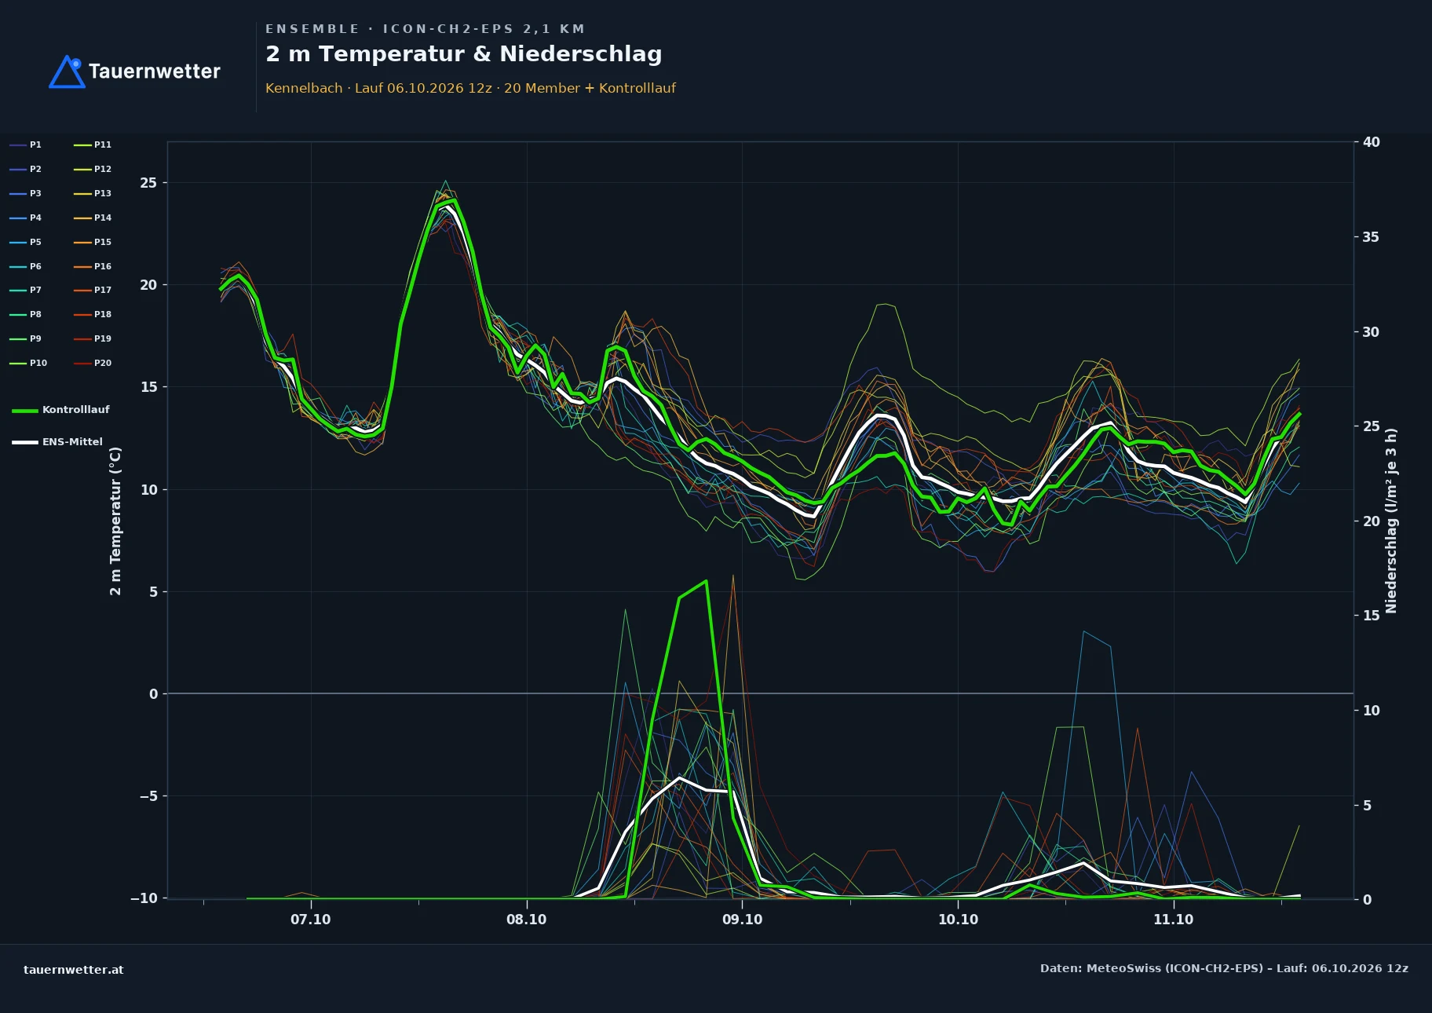
Task: Select P7 in the member legend
Action: pos(26,290)
